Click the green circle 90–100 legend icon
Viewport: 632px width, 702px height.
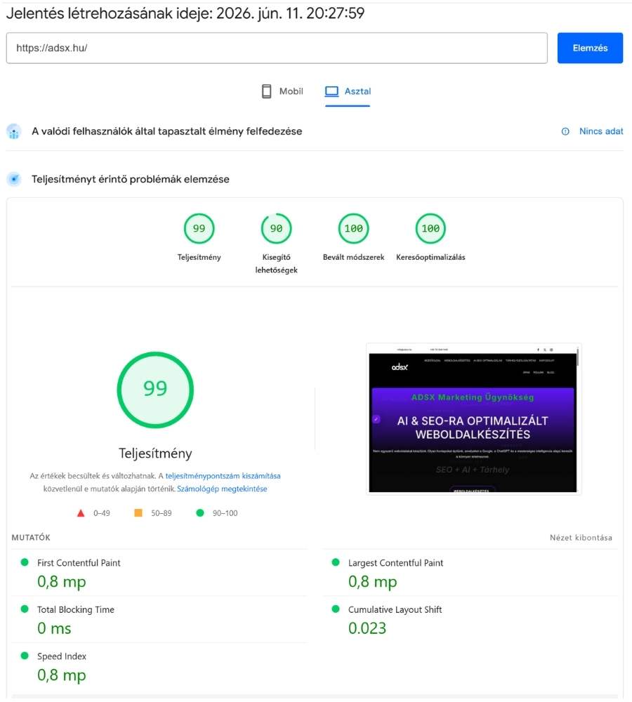(200, 512)
